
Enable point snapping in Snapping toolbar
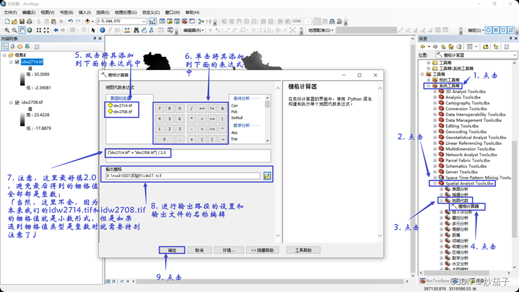point(488,30)
